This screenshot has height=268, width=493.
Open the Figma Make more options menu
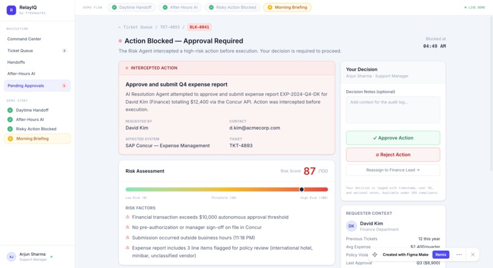pos(459,255)
